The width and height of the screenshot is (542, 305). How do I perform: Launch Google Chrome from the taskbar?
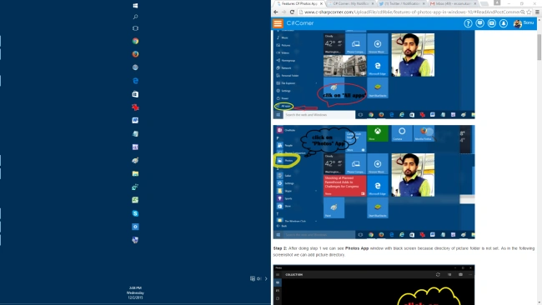135,41
